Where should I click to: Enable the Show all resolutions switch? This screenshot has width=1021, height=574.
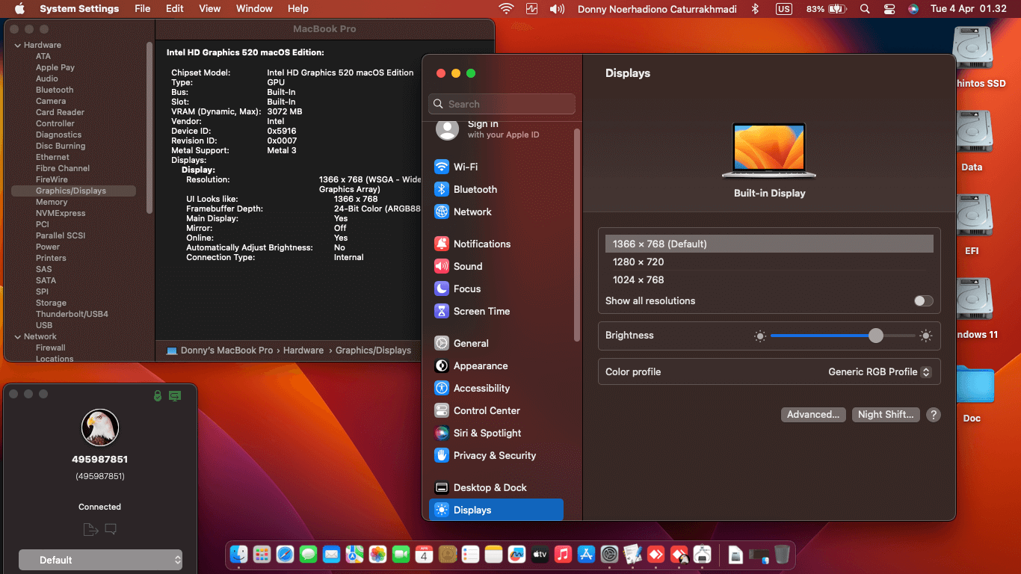[923, 300]
